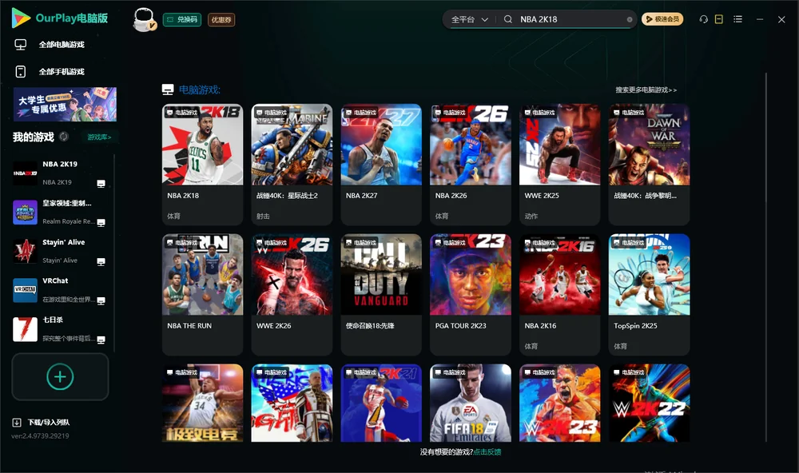Image resolution: width=799 pixels, height=473 pixels.
Task: Click the search magnifier icon
Action: 508,19
